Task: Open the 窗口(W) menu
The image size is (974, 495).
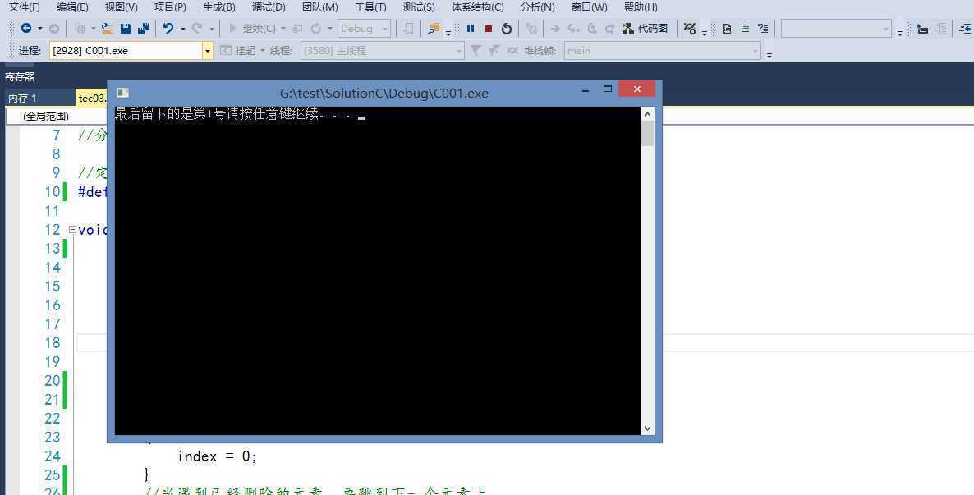Action: pos(589,7)
